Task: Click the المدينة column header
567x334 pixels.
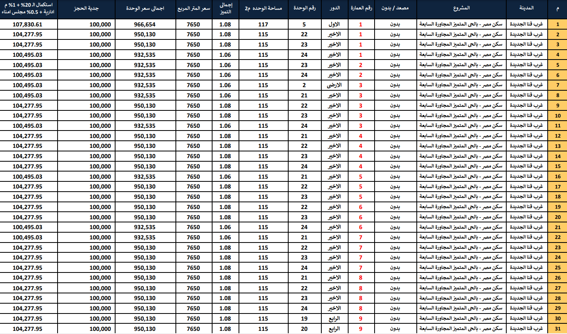Action: click(x=527, y=8)
